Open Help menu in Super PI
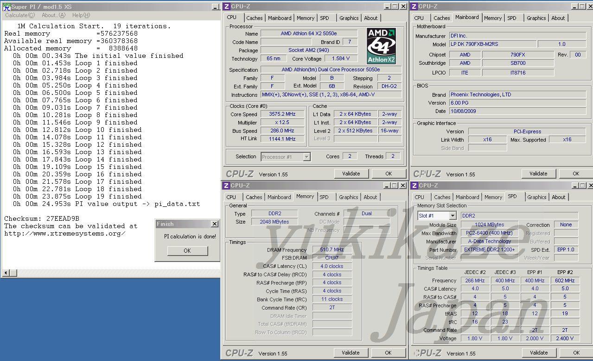The height and width of the screenshot is (361, 593). [x=81, y=15]
